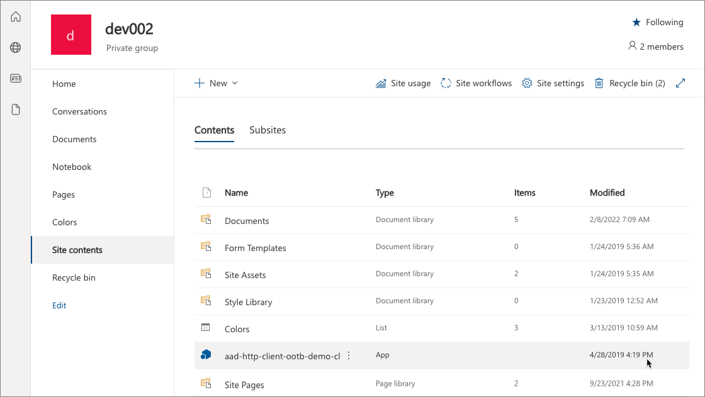
Task: Open the Recycle bin trash icon
Action: pyautogui.click(x=599, y=83)
